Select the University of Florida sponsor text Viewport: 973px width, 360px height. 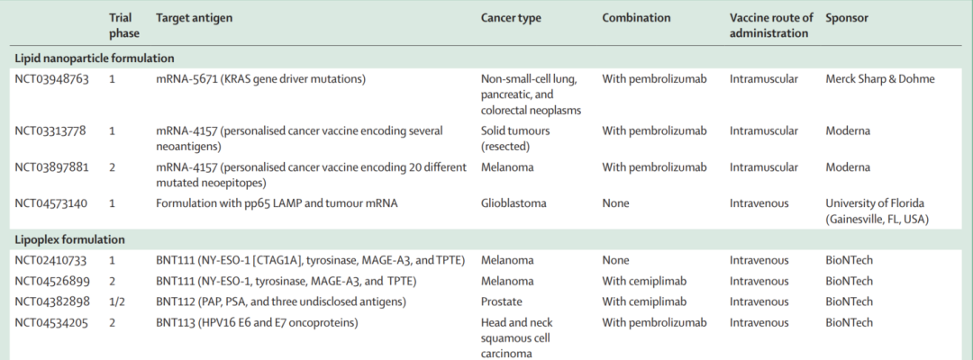[x=877, y=211]
